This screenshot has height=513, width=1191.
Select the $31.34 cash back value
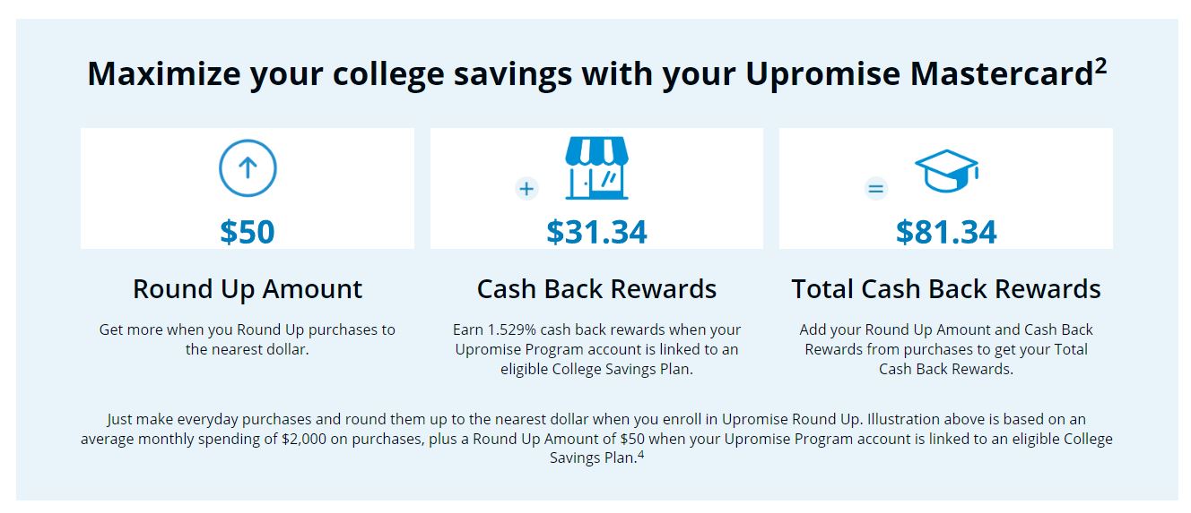coord(596,232)
